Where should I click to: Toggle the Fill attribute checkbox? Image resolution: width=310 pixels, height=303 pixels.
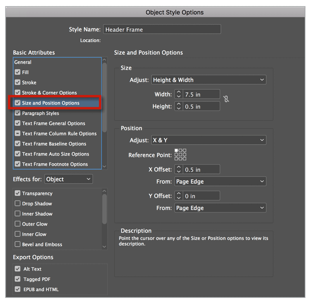[18, 72]
